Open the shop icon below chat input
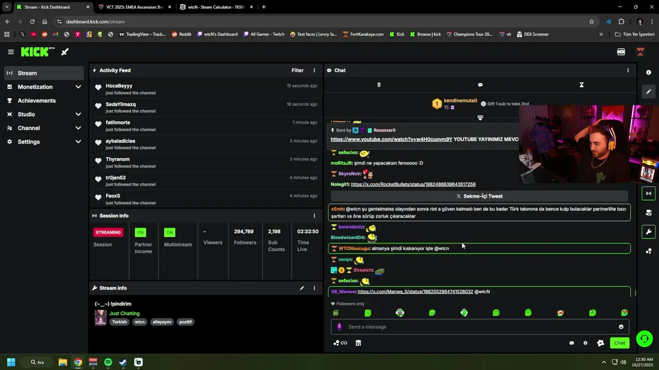The height and width of the screenshot is (370, 659). click(x=358, y=343)
